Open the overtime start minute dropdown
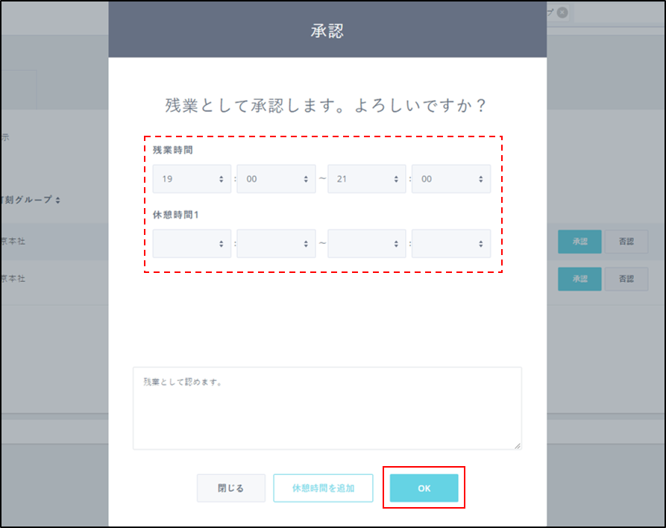666x528 pixels. tap(276, 179)
